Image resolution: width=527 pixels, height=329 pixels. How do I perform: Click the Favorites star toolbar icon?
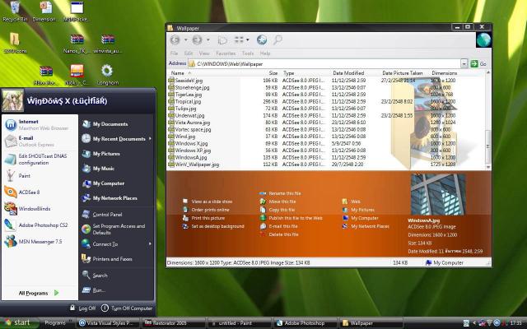[x=262, y=40]
